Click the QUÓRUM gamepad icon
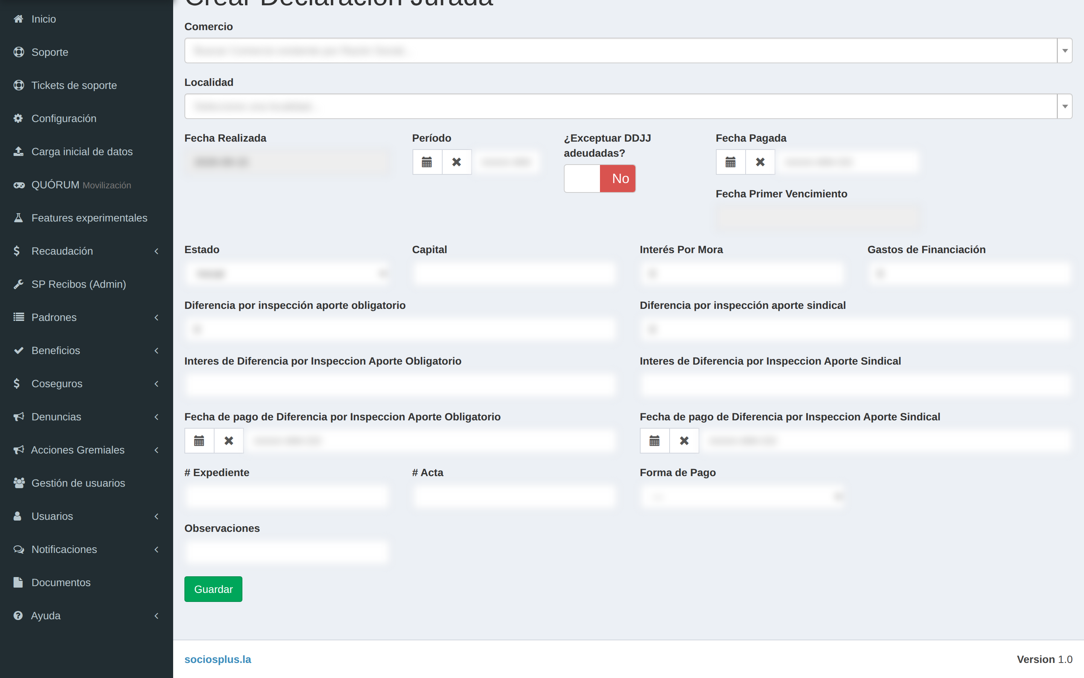The height and width of the screenshot is (678, 1084). 19,185
